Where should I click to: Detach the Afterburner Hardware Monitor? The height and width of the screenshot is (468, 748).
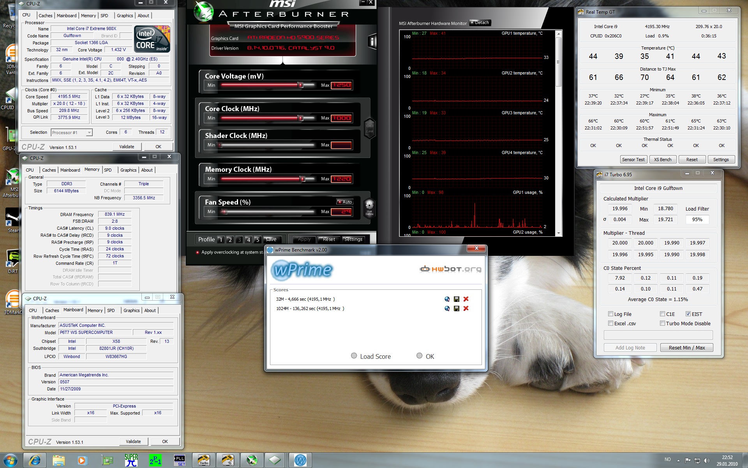pyautogui.click(x=480, y=23)
